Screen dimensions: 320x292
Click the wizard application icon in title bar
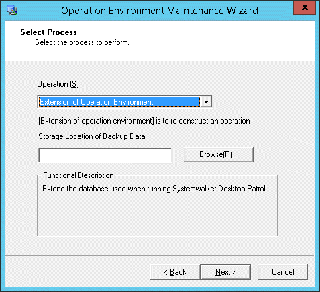[x=12, y=10]
